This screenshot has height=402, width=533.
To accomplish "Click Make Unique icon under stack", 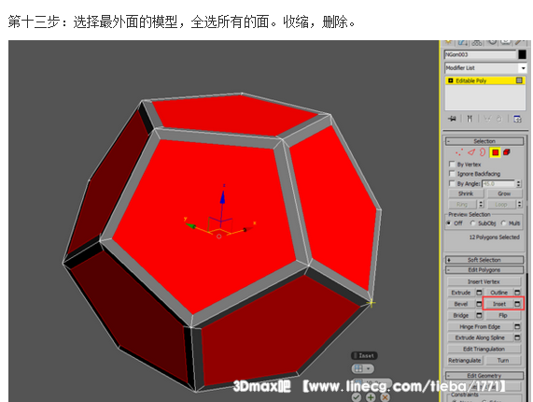I will coord(487,119).
